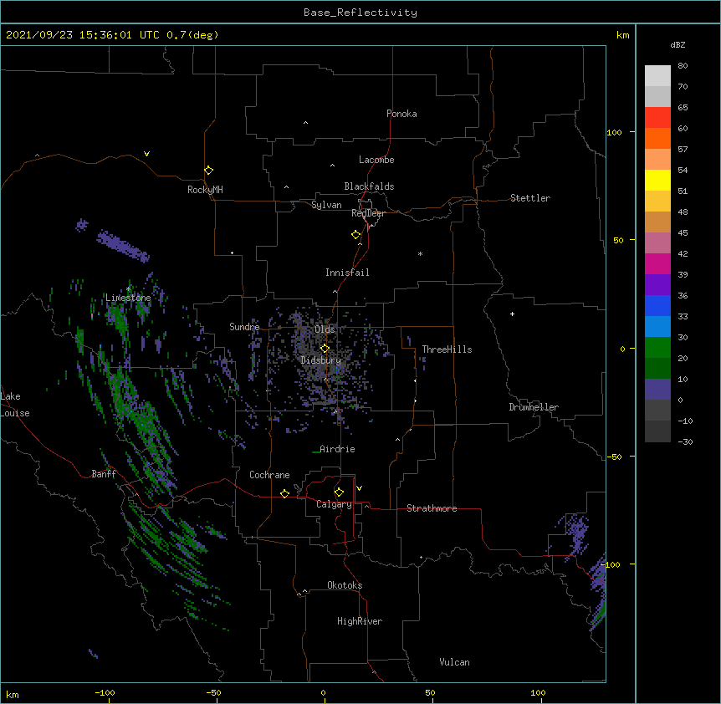The width and height of the screenshot is (721, 704).
Task: Click the yellow diamond marker above Calgary
Action: click(339, 492)
